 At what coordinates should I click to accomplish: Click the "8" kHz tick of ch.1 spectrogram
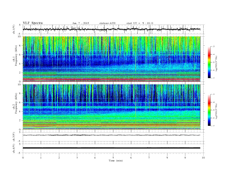pyautogui.click(x=20, y=46)
